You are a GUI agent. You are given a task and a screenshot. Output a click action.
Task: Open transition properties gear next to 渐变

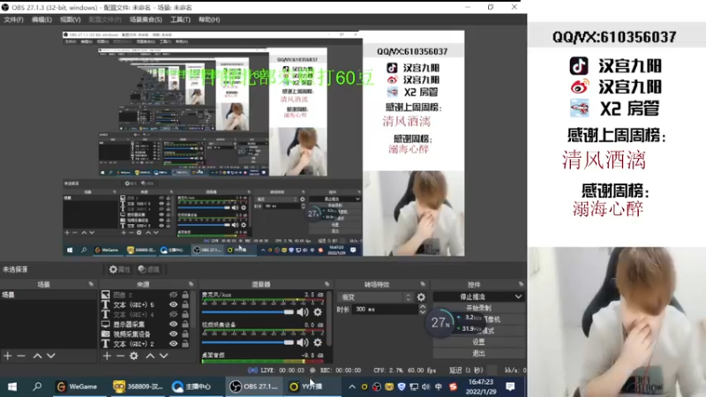tap(421, 297)
